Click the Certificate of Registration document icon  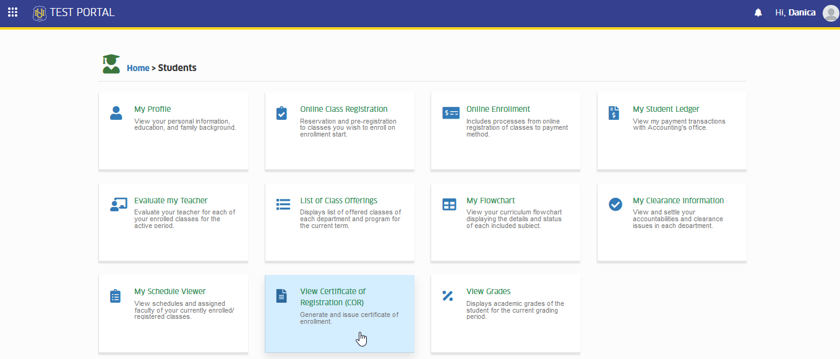click(281, 296)
